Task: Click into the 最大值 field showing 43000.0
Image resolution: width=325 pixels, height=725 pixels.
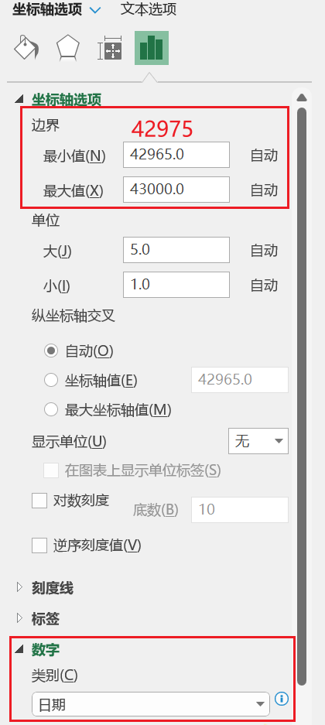Action: point(176,190)
